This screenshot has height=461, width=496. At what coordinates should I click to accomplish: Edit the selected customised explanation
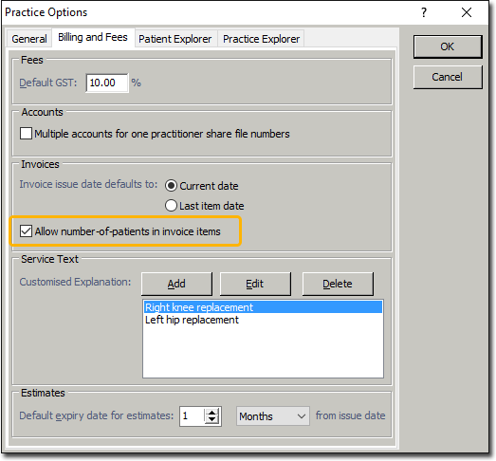[255, 284]
